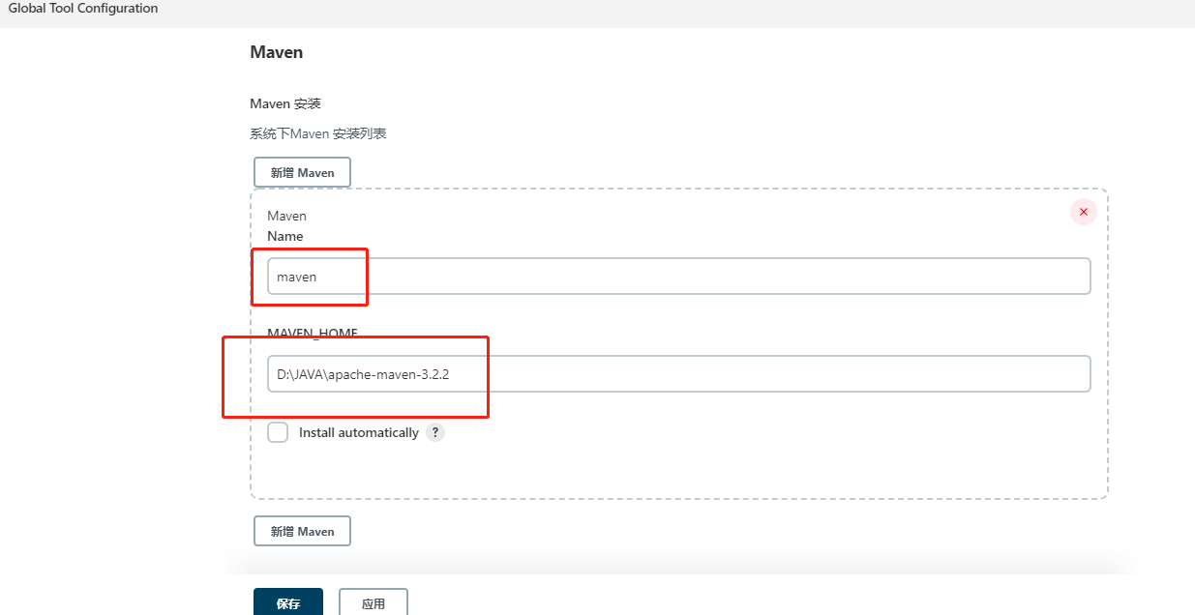Apply changes with the 应用 button
1195x615 pixels.
[373, 602]
